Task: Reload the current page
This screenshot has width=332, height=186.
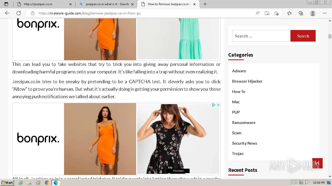Action: (19, 13)
